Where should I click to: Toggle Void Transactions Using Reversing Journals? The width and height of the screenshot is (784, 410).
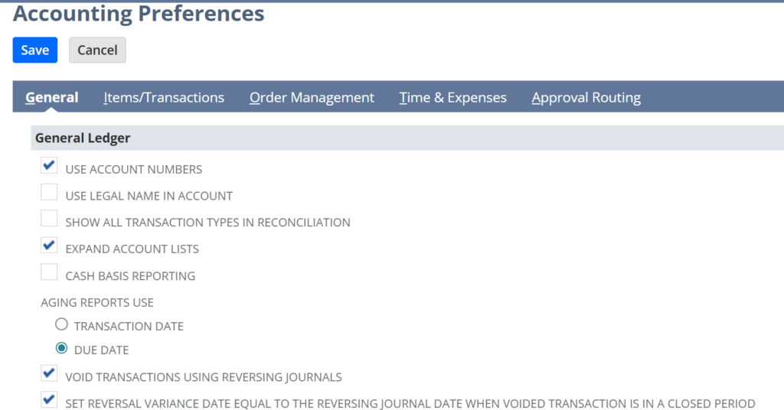[49, 373]
